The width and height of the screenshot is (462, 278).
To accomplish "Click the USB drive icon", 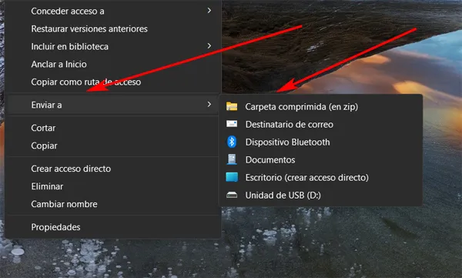I will coord(232,195).
